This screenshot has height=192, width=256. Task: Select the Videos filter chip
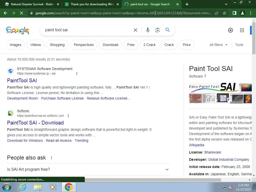pyautogui.click(x=35, y=45)
